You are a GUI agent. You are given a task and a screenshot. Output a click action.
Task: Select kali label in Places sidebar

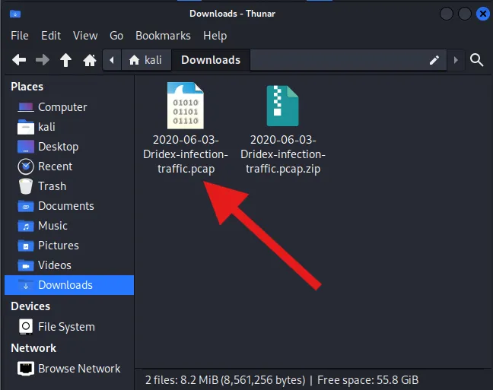46,127
